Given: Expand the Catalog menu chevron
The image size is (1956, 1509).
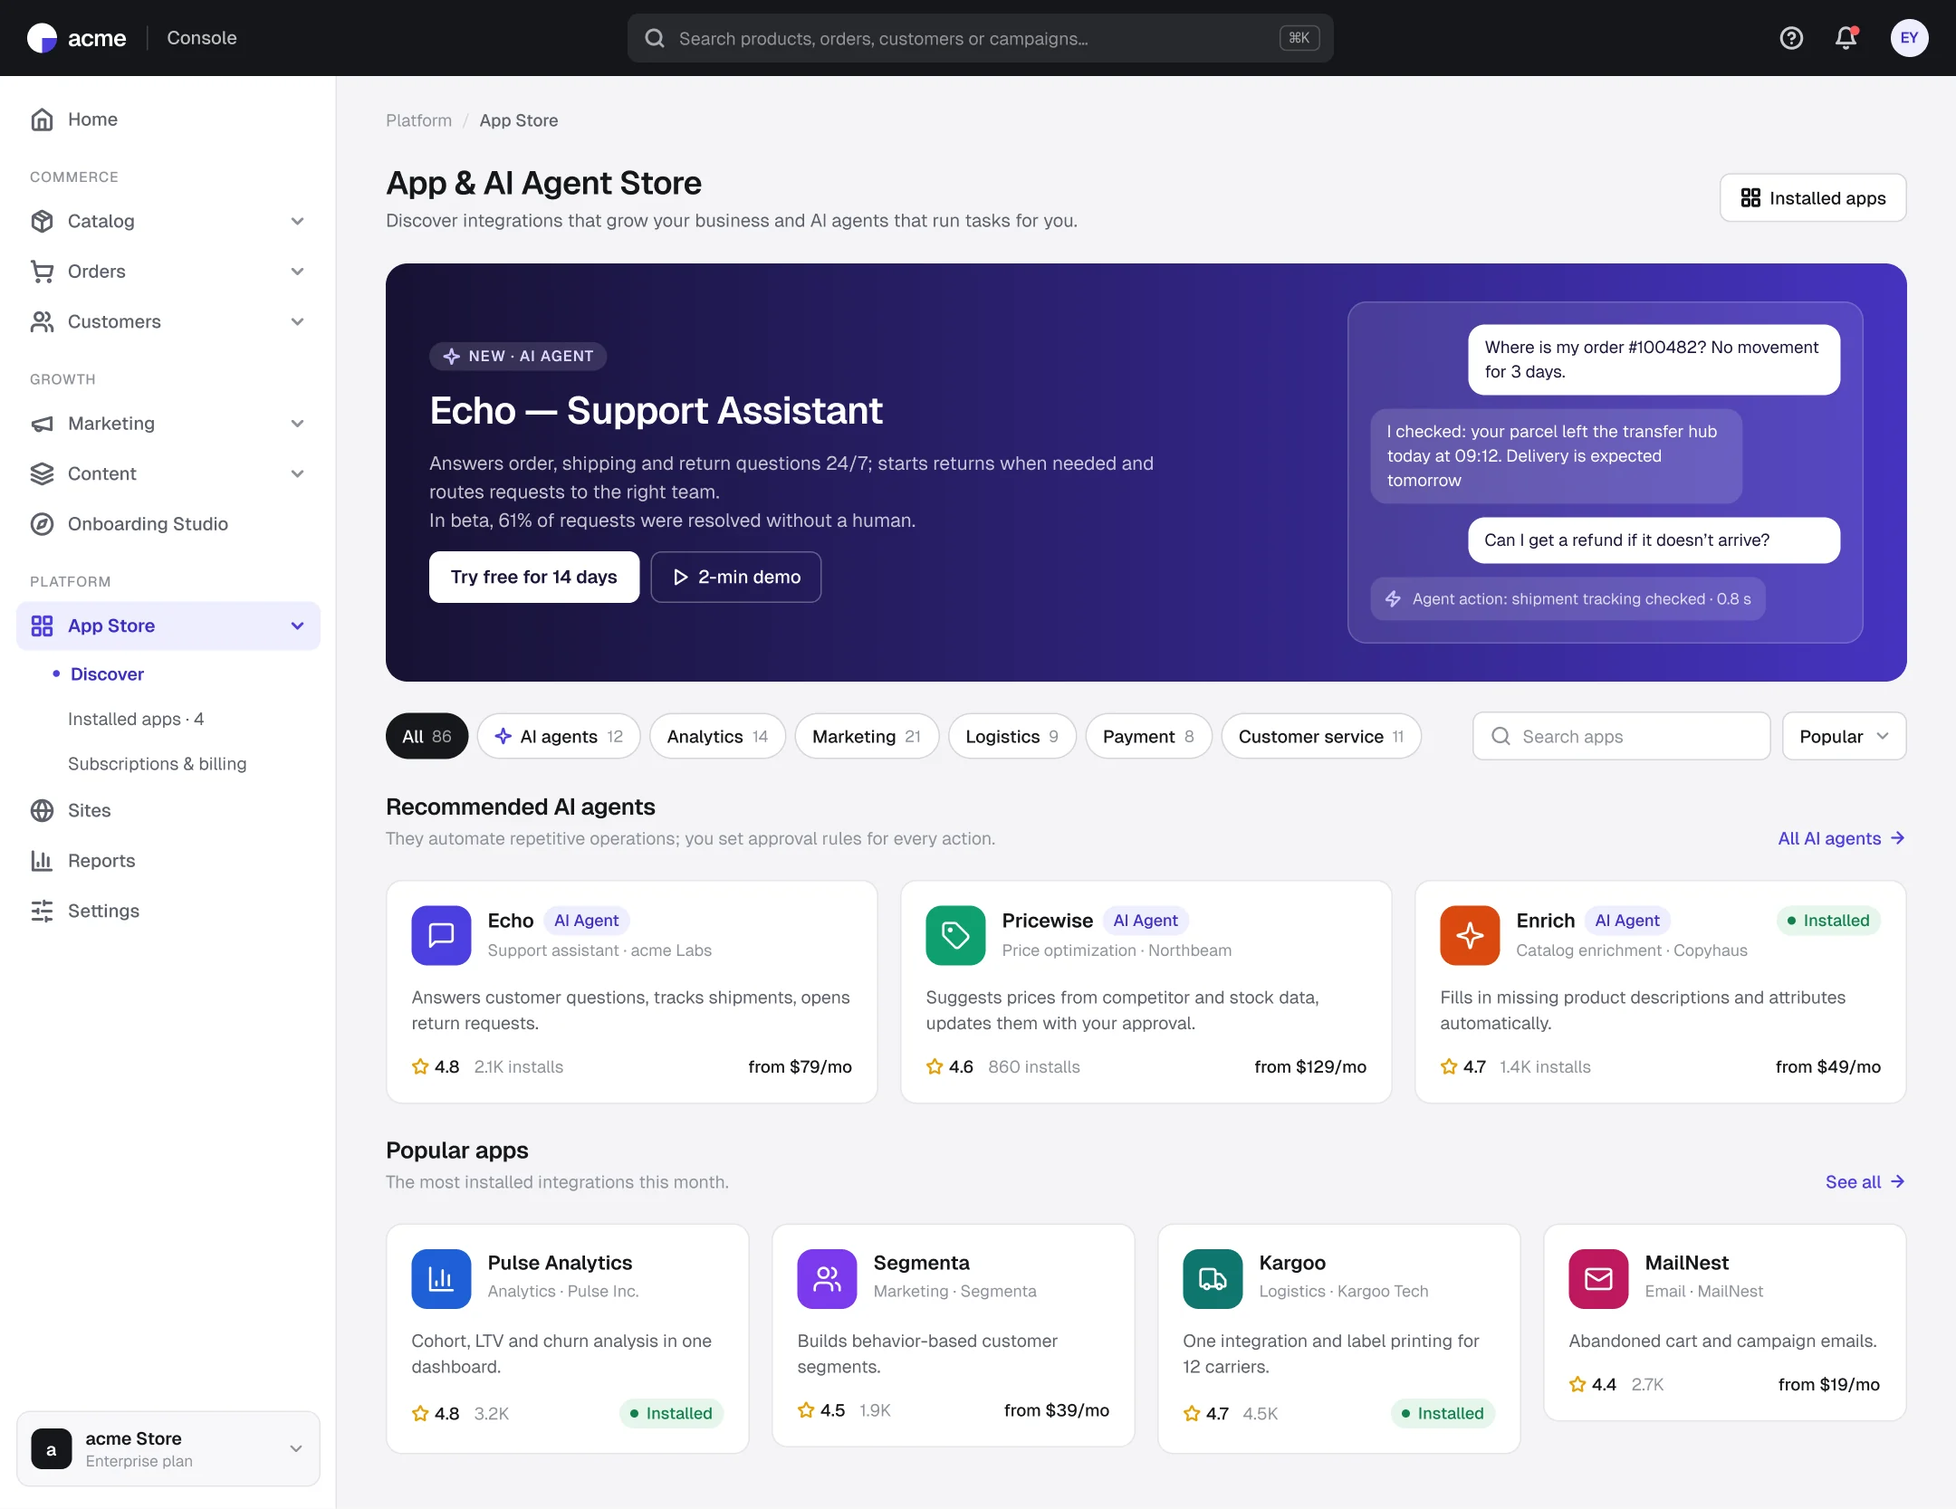Looking at the screenshot, I should [297, 221].
